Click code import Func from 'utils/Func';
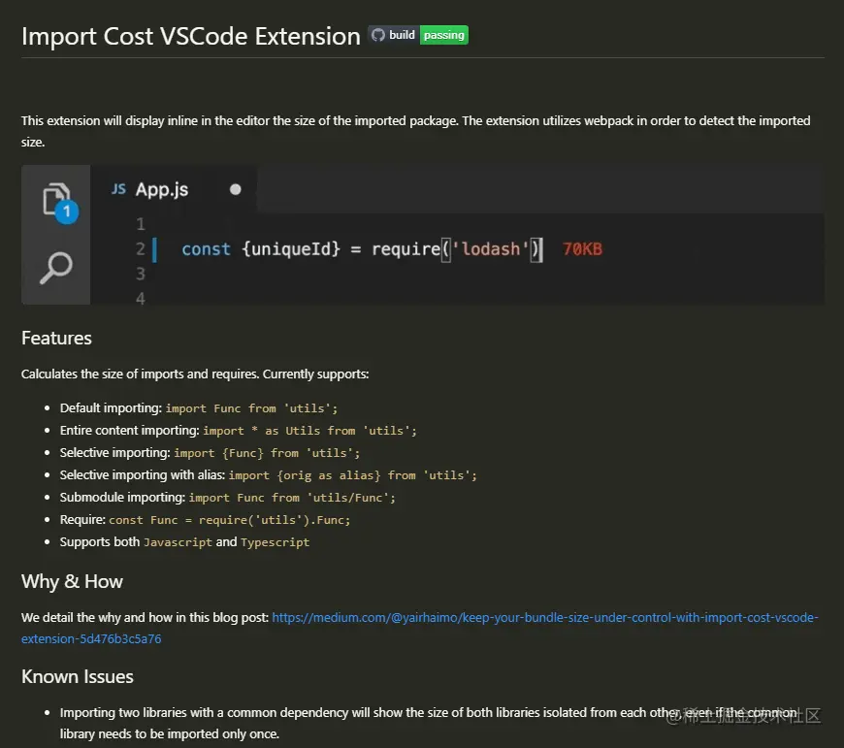This screenshot has width=844, height=748. (292, 498)
